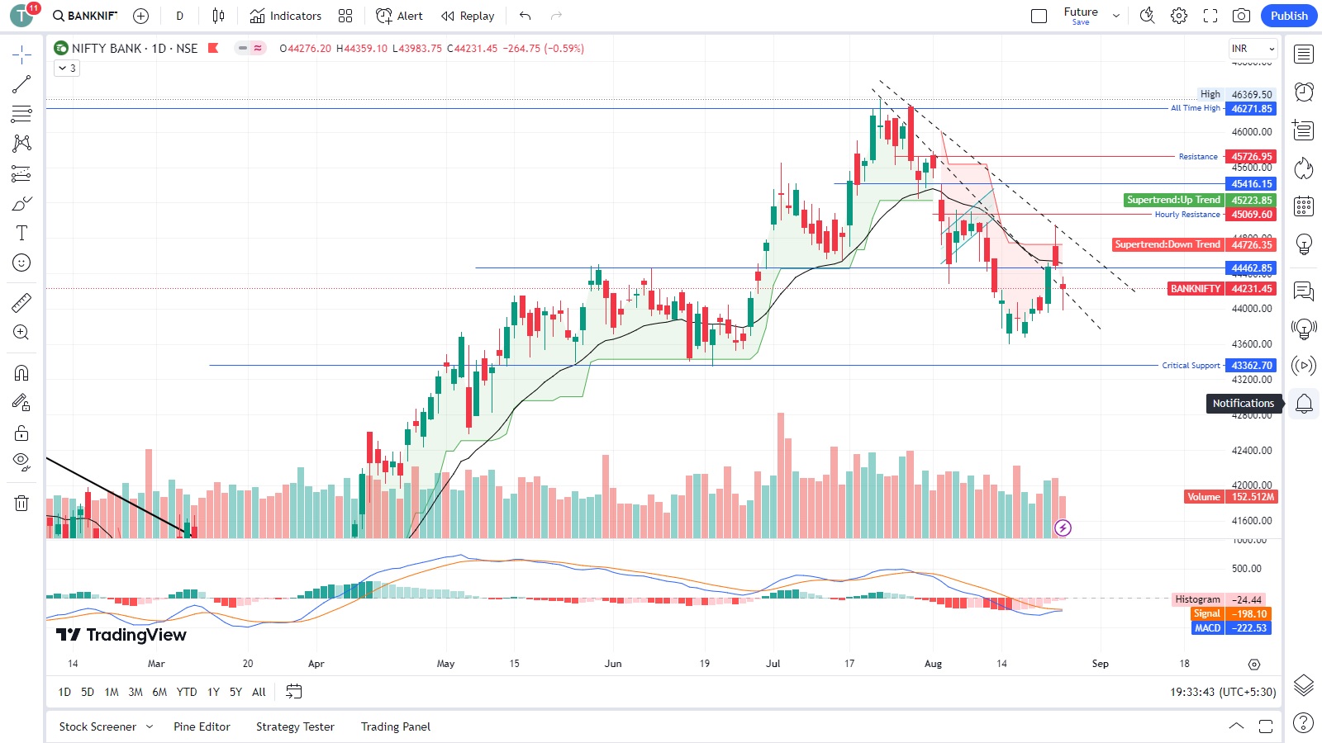Open the Notifications bell
1322x743 pixels.
click(1304, 404)
